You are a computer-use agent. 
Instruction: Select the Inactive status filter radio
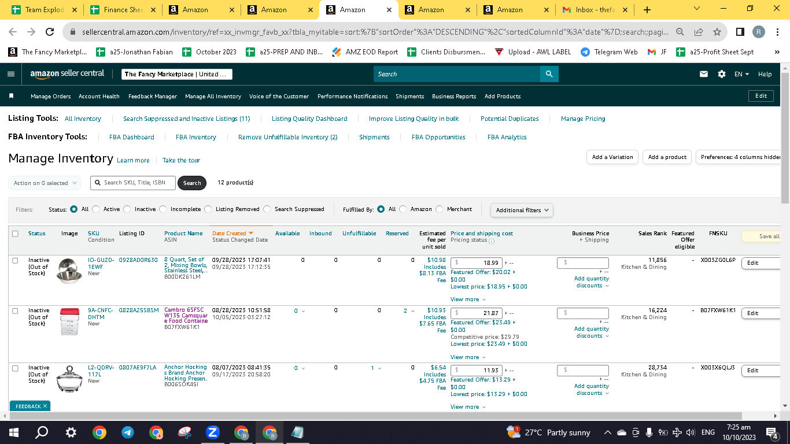[x=127, y=209]
